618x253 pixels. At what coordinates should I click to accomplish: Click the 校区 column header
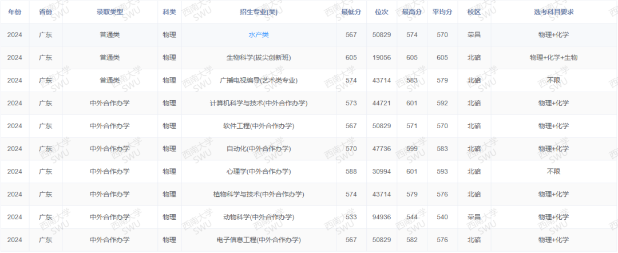pyautogui.click(x=474, y=12)
